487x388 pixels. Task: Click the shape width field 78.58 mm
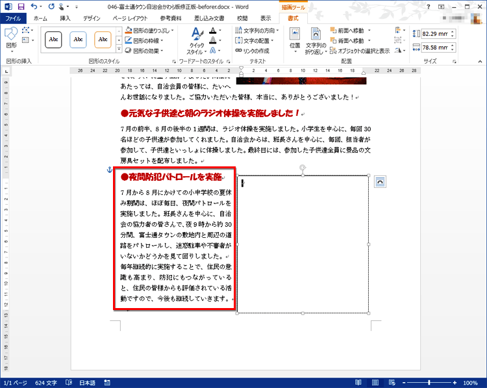point(436,47)
